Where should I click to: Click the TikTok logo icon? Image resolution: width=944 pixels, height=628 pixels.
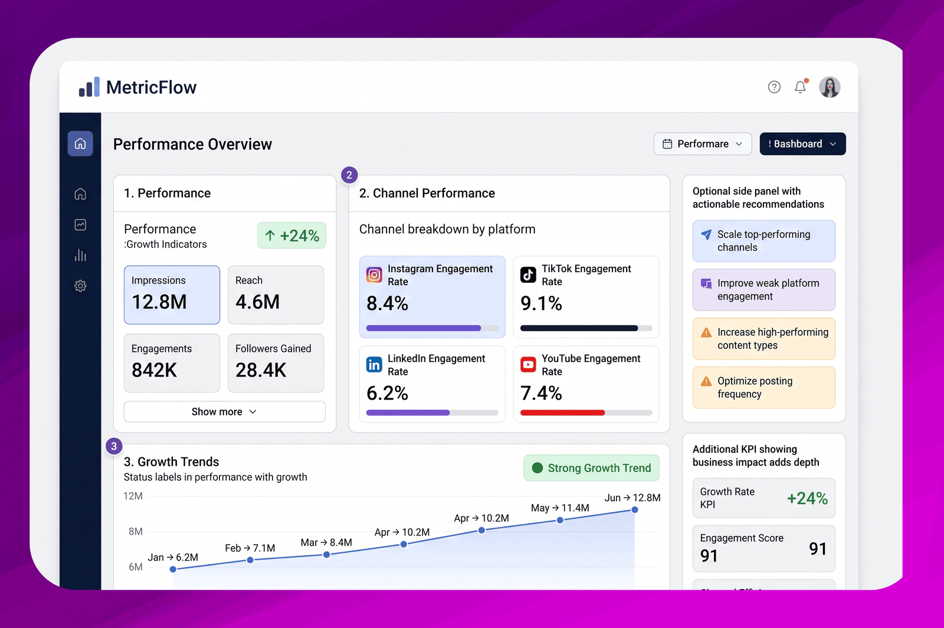click(528, 275)
